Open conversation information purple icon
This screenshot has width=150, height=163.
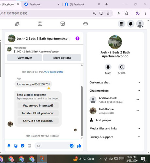77,38
